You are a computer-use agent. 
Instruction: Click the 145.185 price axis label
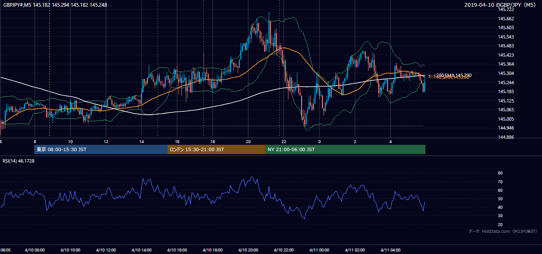[x=506, y=91]
